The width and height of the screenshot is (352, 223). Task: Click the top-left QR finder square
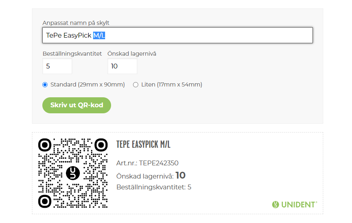click(x=45, y=145)
